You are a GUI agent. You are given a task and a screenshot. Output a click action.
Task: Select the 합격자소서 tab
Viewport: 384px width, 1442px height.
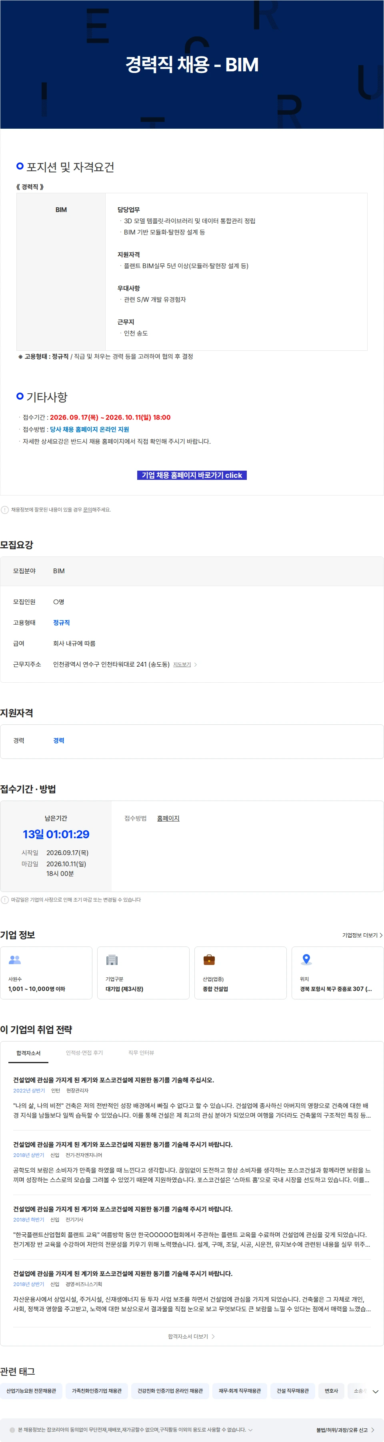pos(28,1053)
